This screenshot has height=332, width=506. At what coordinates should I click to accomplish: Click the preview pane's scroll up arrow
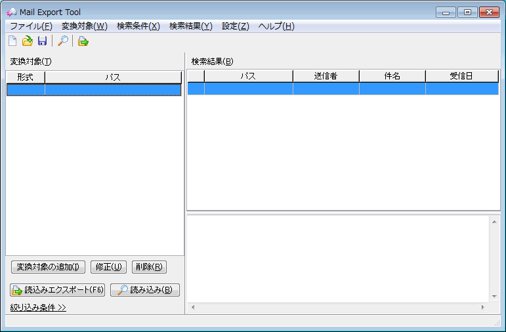(x=494, y=221)
